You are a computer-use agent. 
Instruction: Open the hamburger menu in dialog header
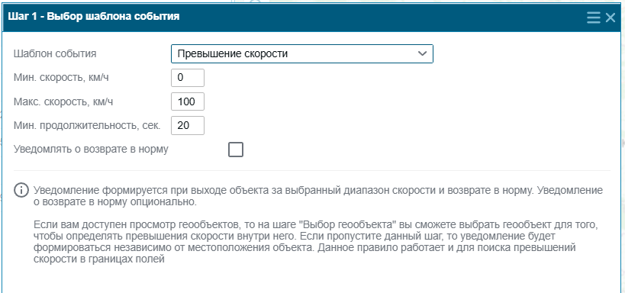click(594, 17)
